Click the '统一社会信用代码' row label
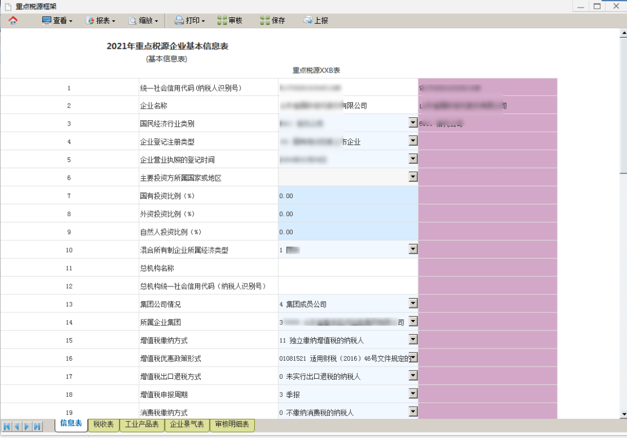 point(191,88)
